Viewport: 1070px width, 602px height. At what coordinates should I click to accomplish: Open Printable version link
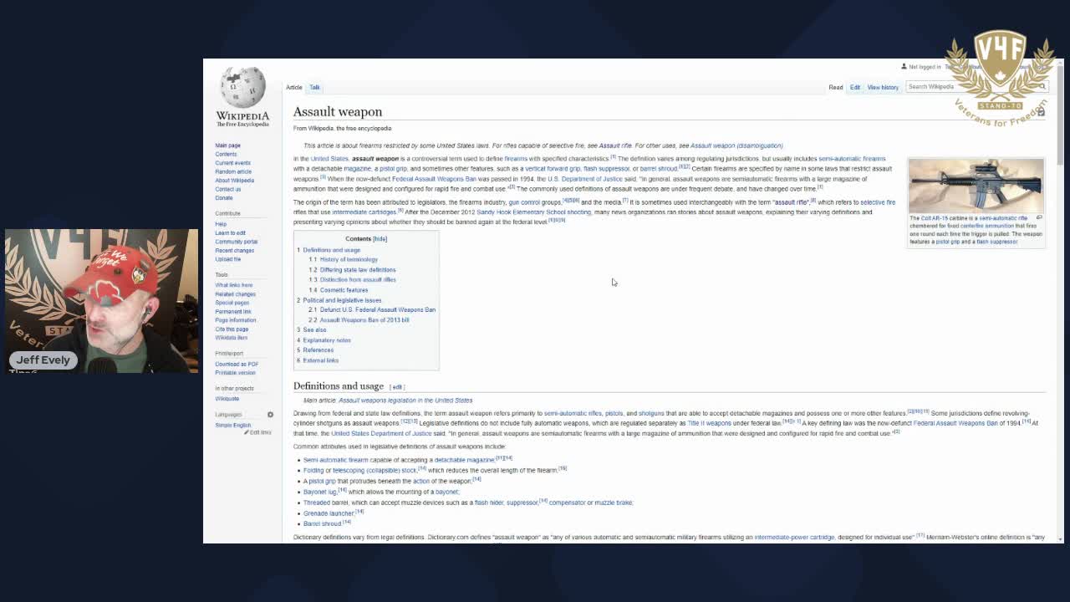coord(235,373)
